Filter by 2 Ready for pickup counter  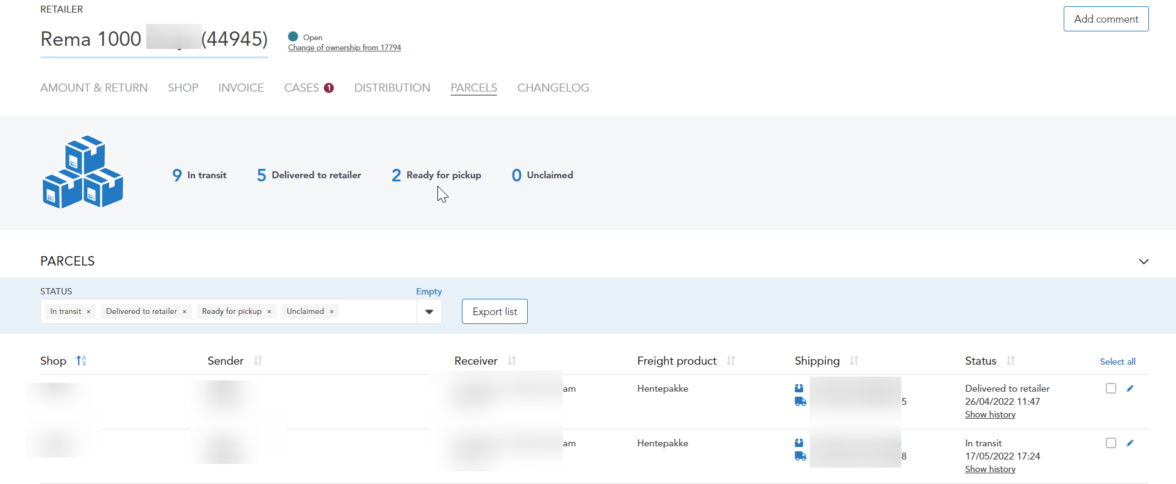(x=437, y=175)
